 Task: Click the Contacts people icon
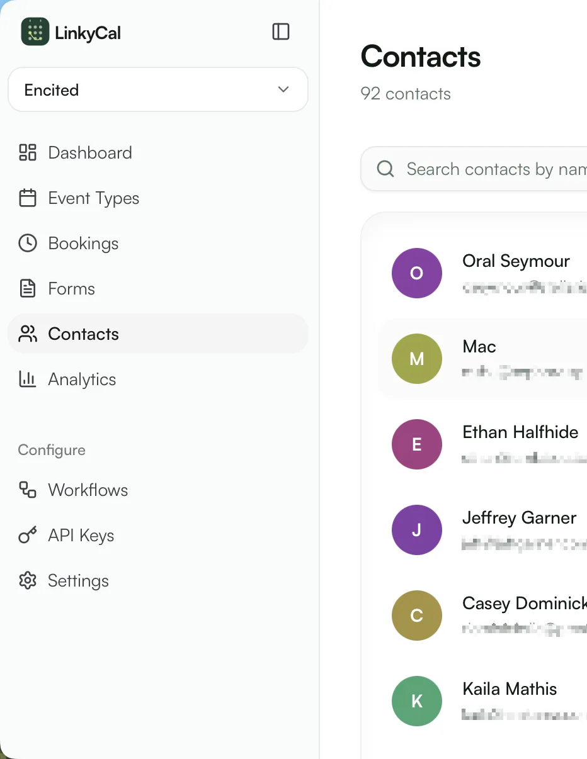click(x=28, y=334)
